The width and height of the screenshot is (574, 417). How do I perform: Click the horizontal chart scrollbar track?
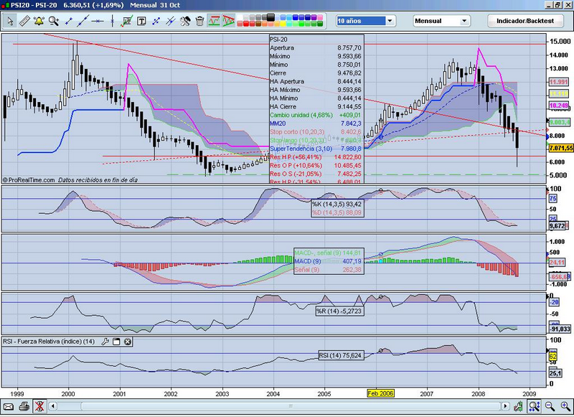(x=287, y=407)
